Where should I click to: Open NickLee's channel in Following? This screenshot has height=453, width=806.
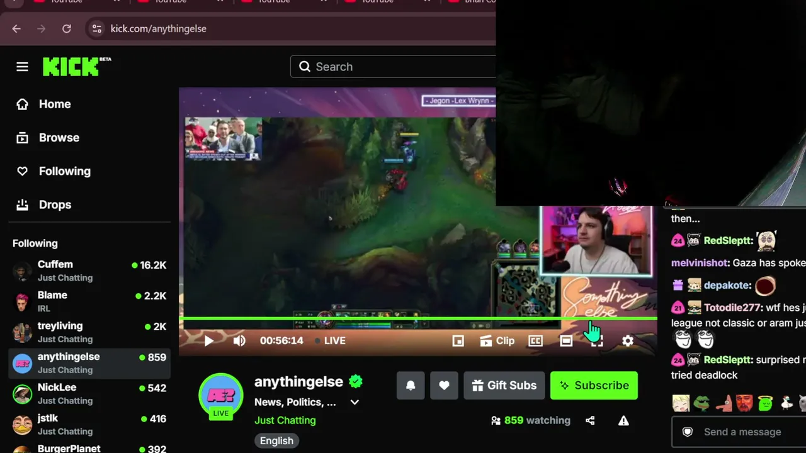89,394
